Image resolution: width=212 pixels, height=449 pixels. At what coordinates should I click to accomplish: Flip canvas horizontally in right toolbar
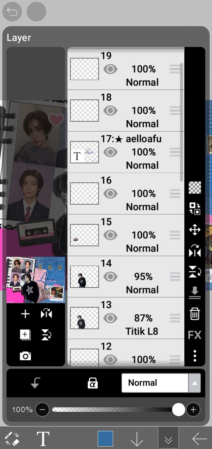pos(195,251)
